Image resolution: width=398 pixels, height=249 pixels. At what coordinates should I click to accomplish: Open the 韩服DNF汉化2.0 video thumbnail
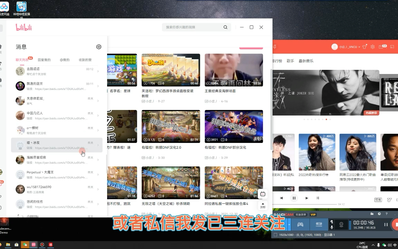pyautogui.click(x=171, y=126)
